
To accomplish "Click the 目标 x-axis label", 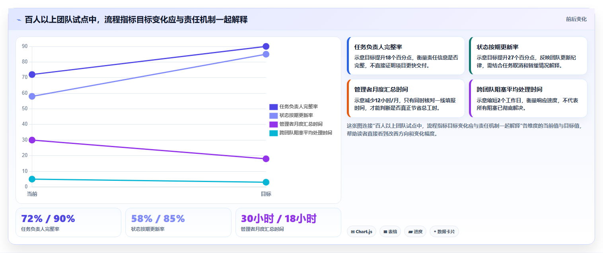I will pyautogui.click(x=266, y=194).
